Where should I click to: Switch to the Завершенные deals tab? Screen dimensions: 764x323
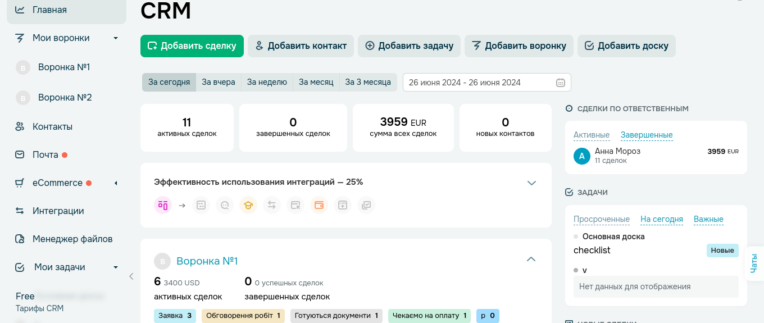tap(647, 135)
